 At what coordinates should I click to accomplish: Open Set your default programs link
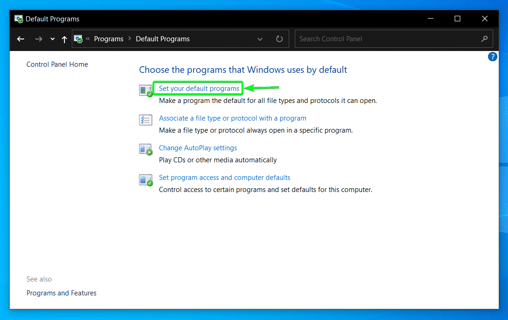[x=199, y=89]
